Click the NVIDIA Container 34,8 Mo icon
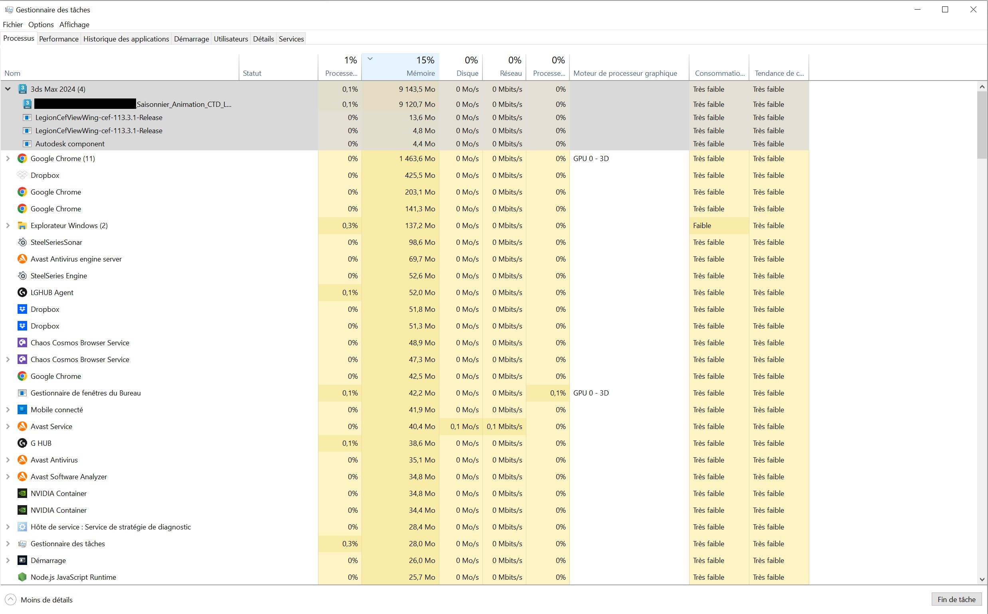The height and width of the screenshot is (614, 988). [22, 494]
